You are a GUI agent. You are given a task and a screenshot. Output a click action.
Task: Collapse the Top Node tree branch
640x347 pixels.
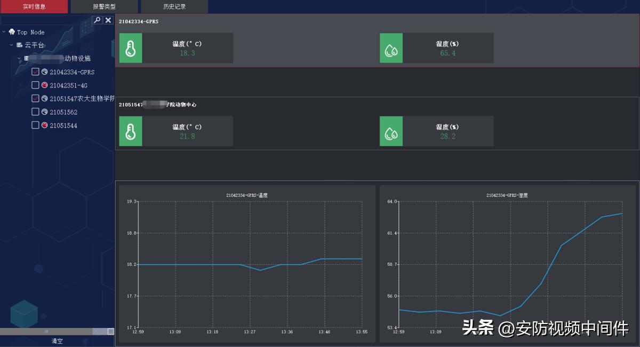[x=4, y=32]
